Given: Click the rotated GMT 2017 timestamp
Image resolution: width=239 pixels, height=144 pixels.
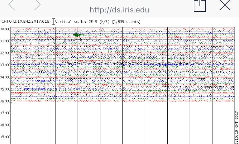Looking at the screenshot, I should coord(237,127).
